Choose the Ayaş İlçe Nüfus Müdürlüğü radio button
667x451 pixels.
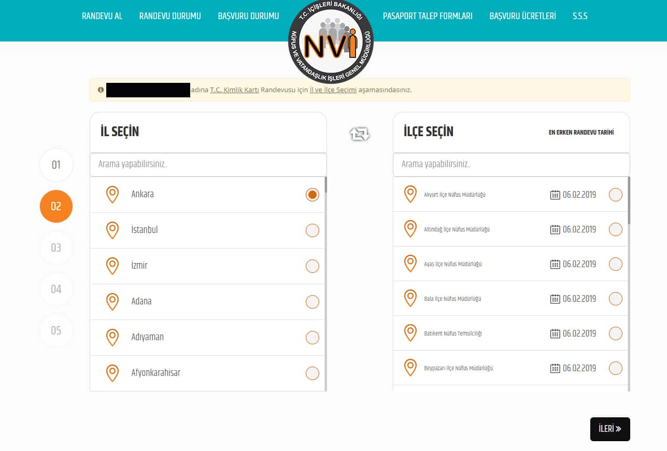615,264
